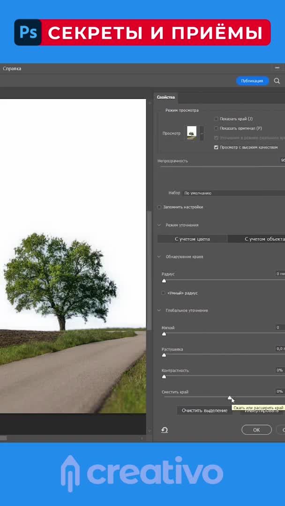The image size is (285, 506).
Task: Click the Сместить край slider handle
Action: (x=230, y=398)
